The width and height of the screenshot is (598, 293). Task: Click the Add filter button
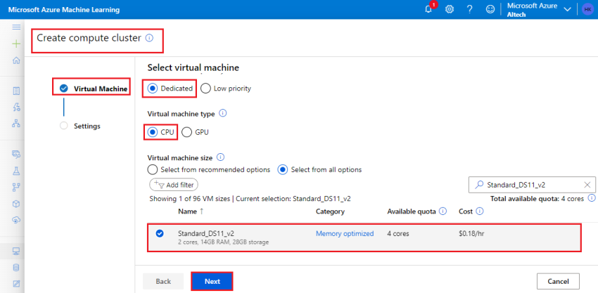pos(174,185)
